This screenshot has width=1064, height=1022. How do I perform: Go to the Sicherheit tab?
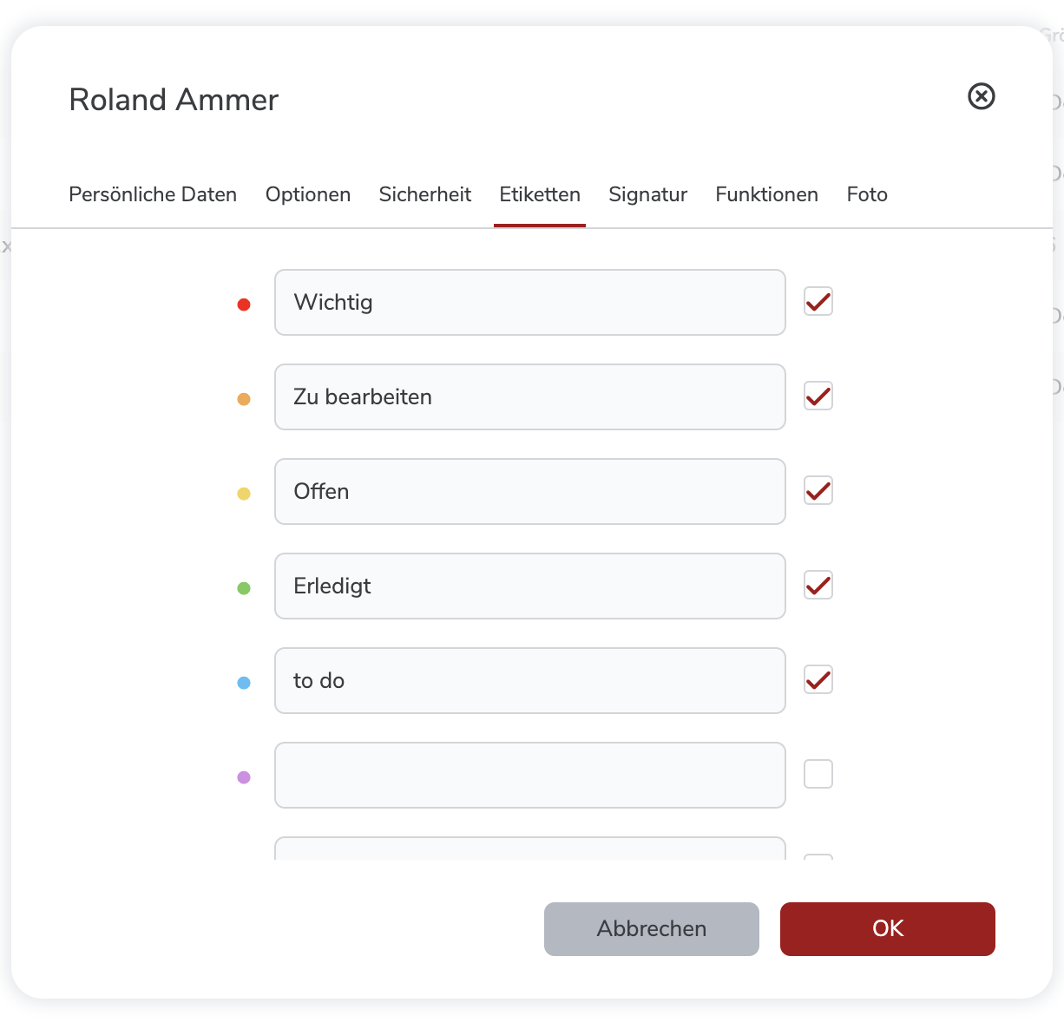click(x=425, y=194)
